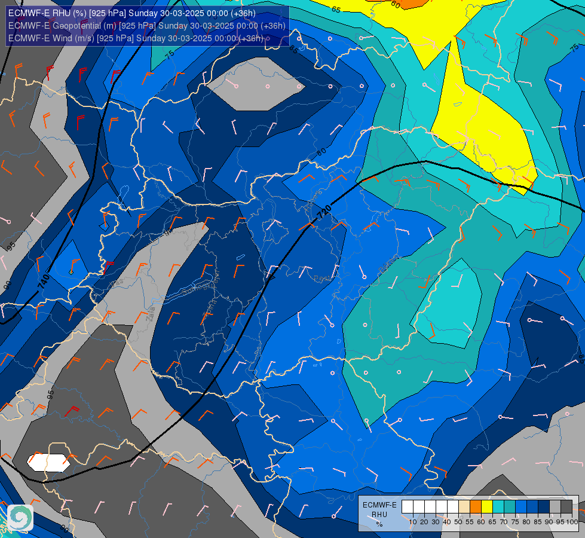Click the legend scale value 10
Image resolution: width=585 pixels, height=538 pixels.
413,522
